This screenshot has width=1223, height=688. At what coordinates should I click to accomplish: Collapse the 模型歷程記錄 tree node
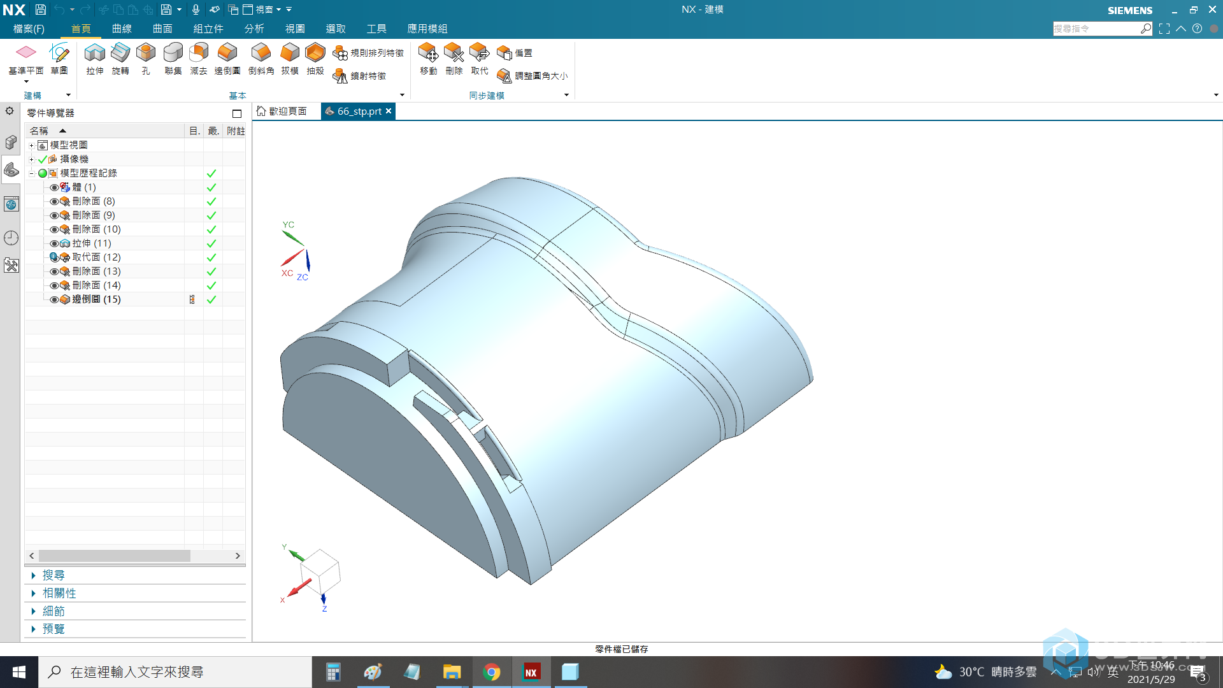(31, 173)
